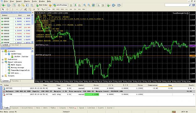Image resolution: width=196 pixels, height=113 pixels.
Task: Switch timeframe to H1
Action: tap(66, 9)
